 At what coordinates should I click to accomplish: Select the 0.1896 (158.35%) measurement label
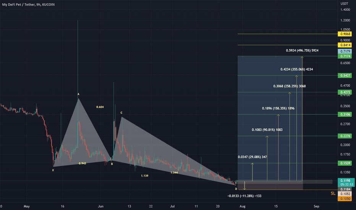(x=278, y=108)
